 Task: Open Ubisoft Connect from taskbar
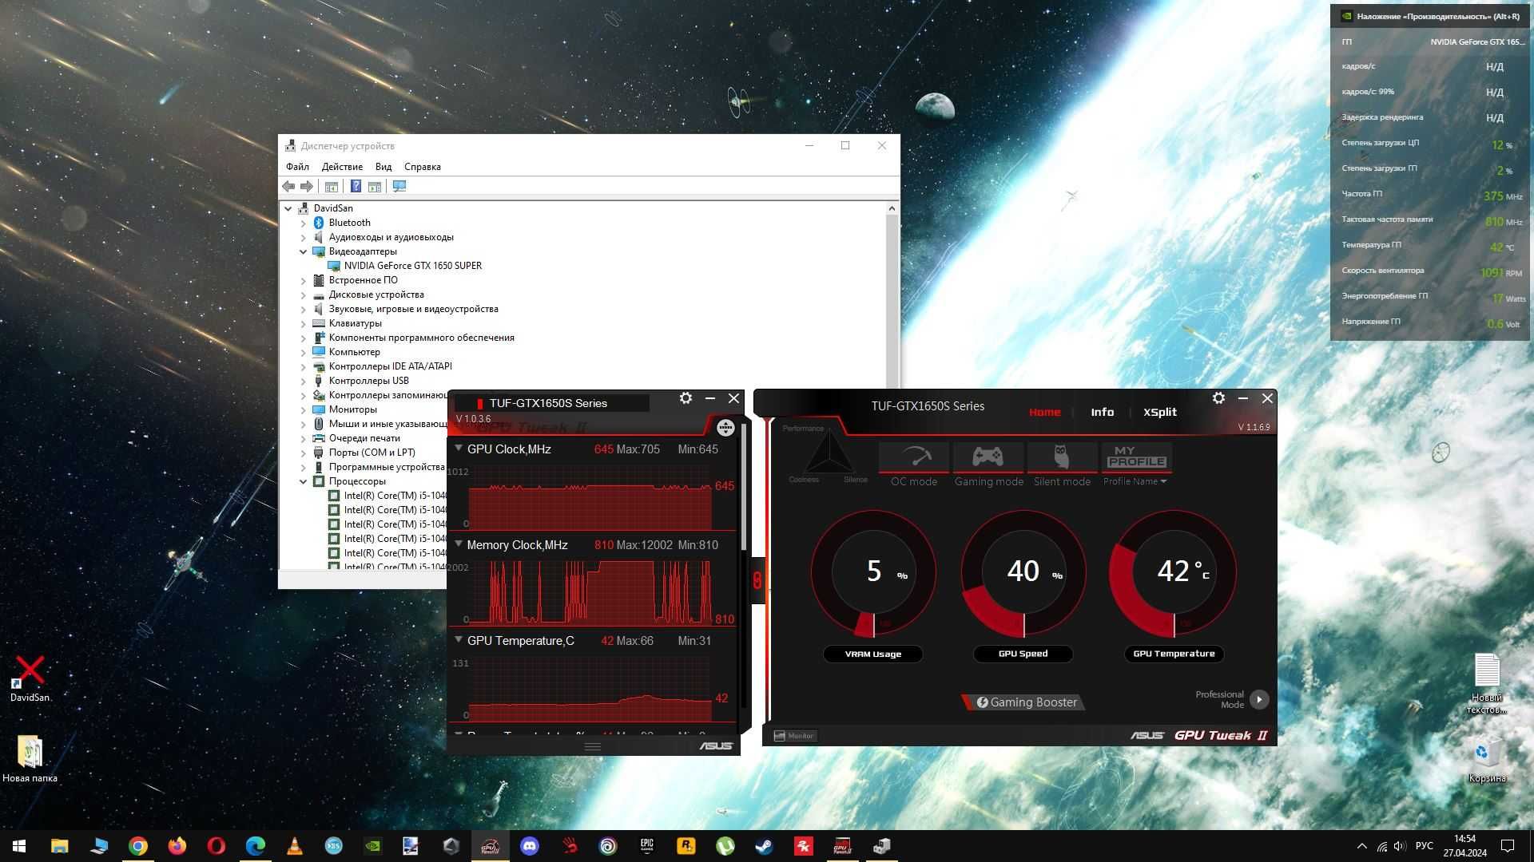tap(608, 846)
